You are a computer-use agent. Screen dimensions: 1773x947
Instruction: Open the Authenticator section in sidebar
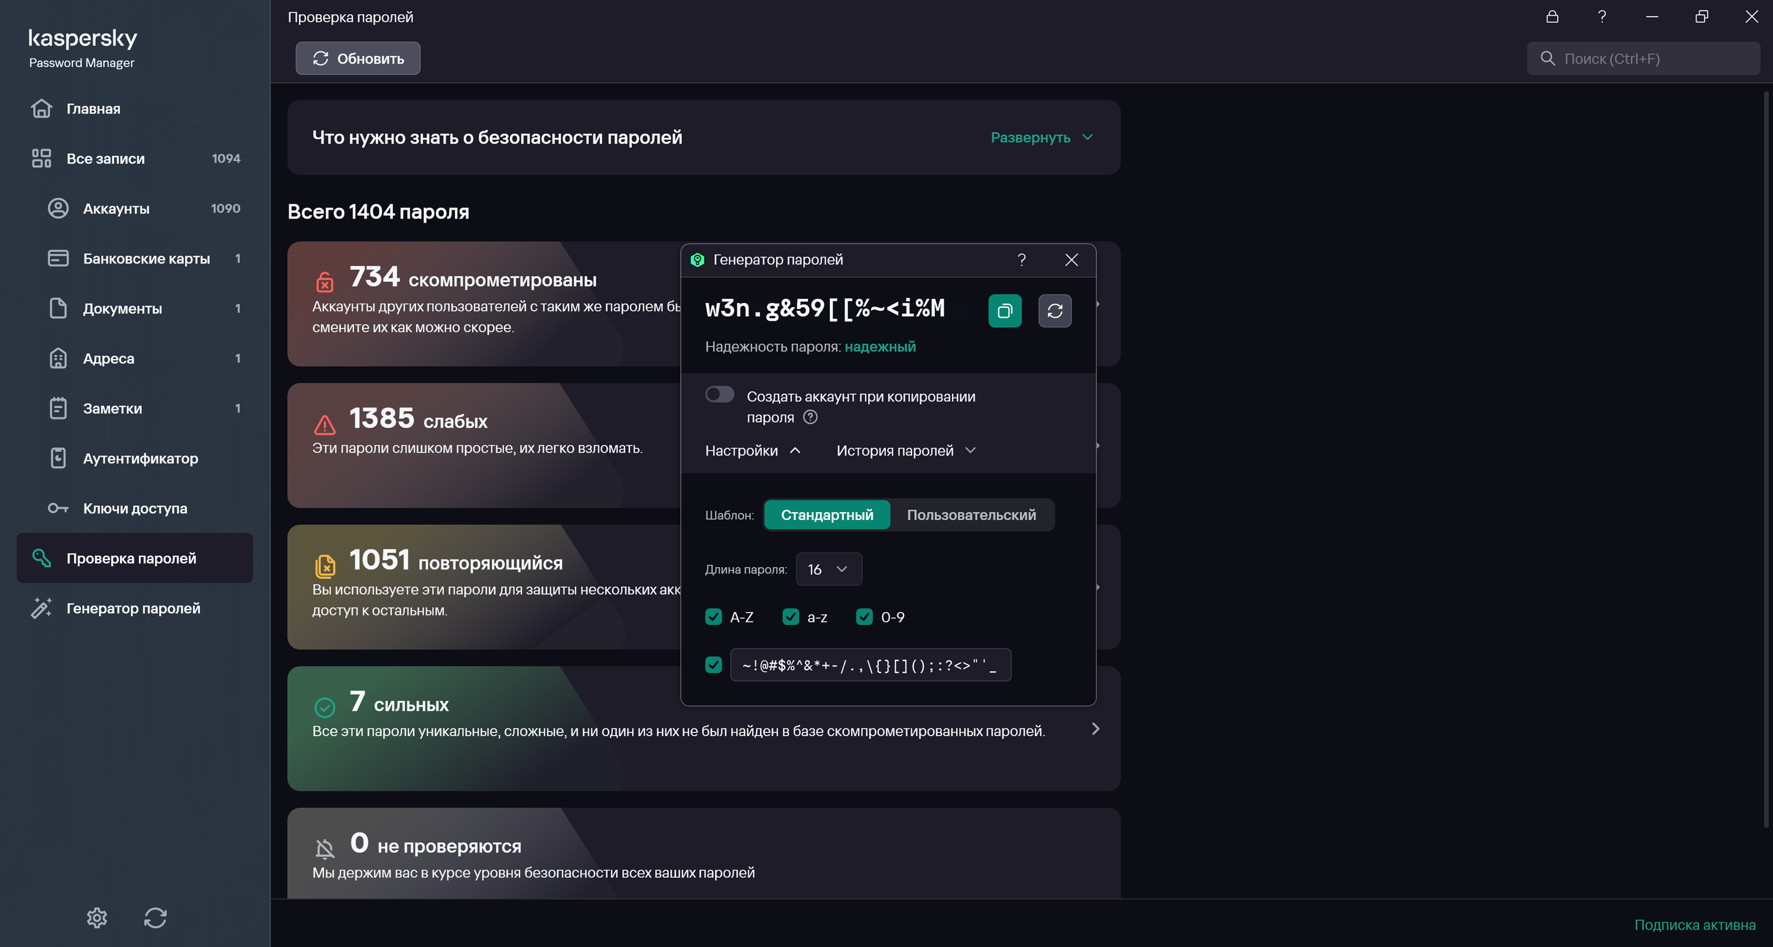pos(141,458)
